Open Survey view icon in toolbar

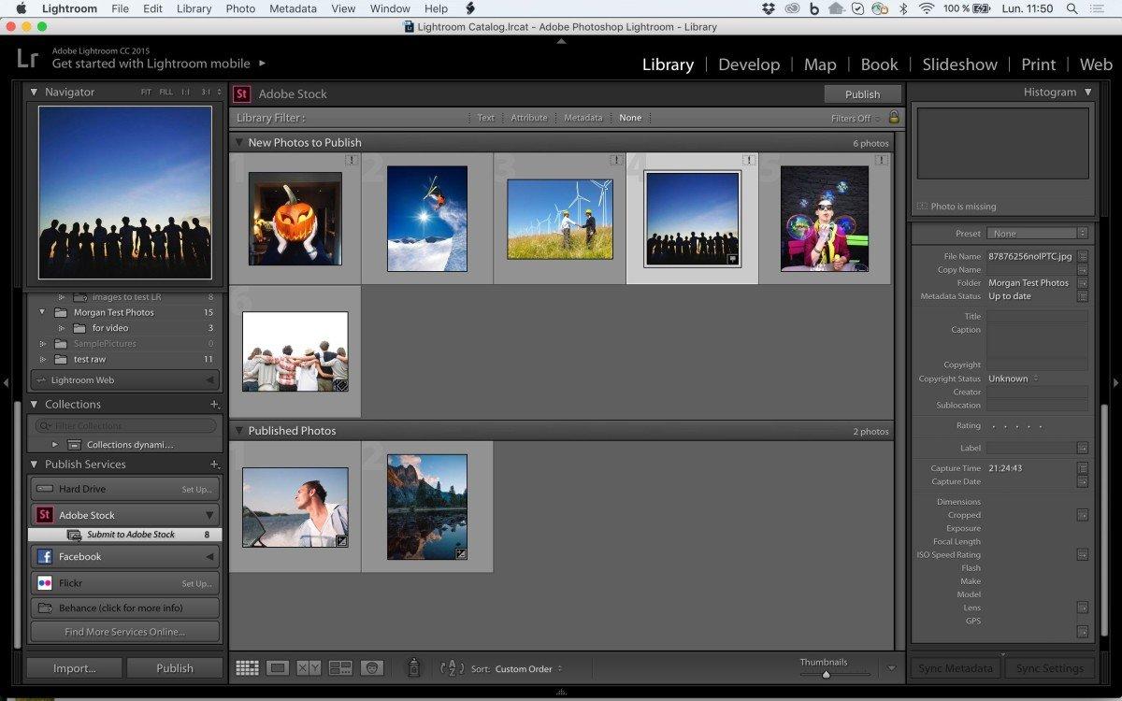(x=340, y=668)
